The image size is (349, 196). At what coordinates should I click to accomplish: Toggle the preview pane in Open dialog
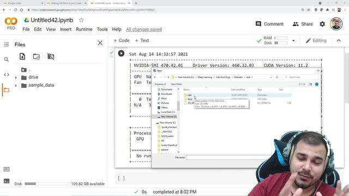(310, 84)
